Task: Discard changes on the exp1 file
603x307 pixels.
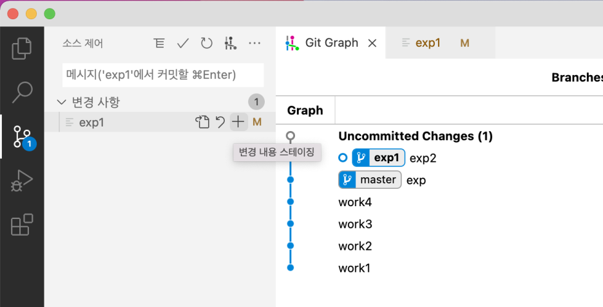Action: click(x=220, y=122)
